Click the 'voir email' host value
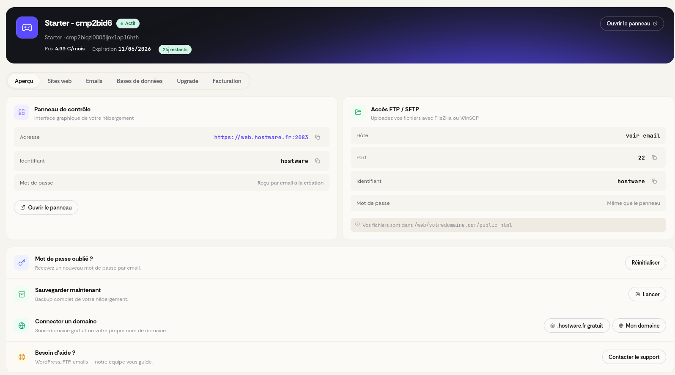The height and width of the screenshot is (375, 675). pos(643,136)
